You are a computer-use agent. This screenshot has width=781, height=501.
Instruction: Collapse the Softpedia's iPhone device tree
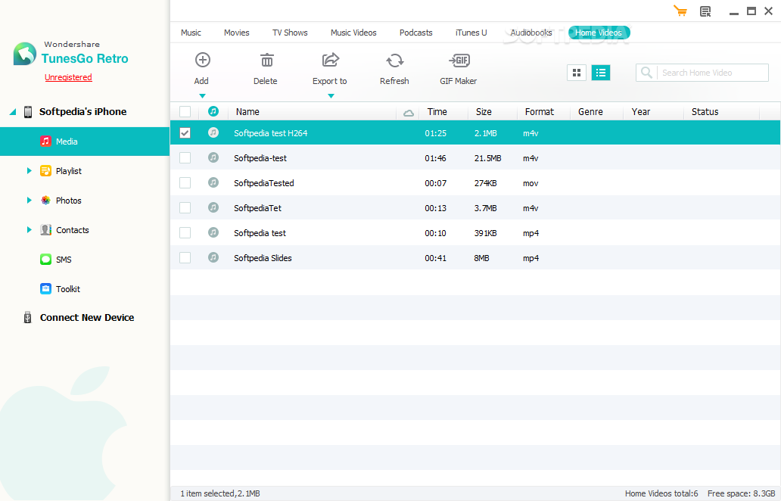13,111
